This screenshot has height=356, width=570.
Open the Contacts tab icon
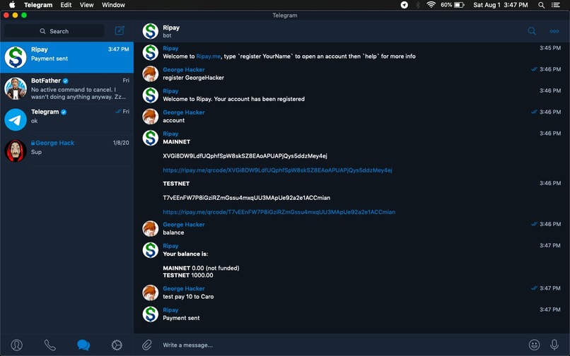pos(17,345)
